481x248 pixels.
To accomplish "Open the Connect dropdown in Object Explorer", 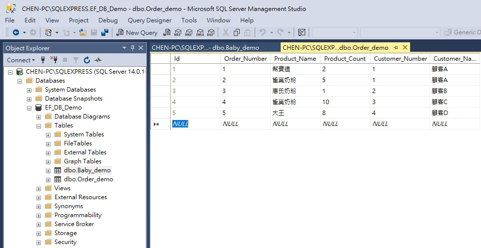I will pyautogui.click(x=20, y=60).
